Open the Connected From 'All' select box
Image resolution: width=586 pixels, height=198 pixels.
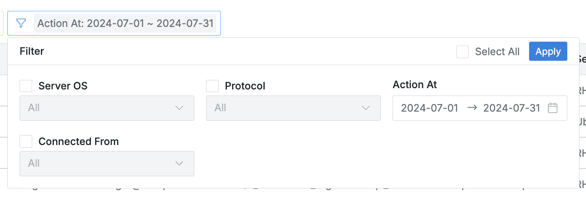(x=100, y=164)
